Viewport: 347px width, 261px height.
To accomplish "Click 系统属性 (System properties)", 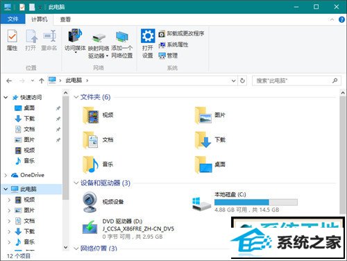I will (173, 44).
